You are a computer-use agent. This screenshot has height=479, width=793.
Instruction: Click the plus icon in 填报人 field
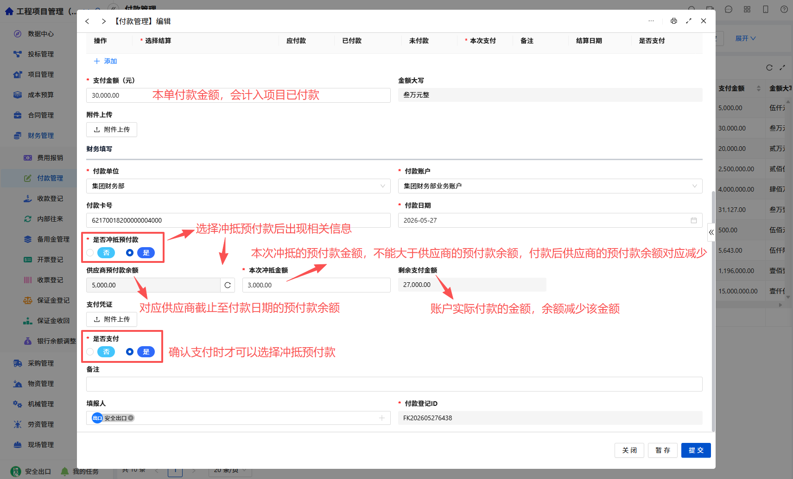tap(382, 418)
